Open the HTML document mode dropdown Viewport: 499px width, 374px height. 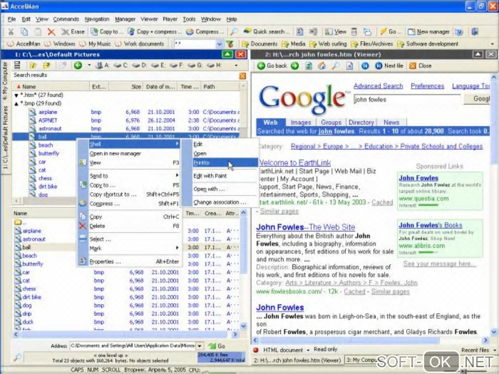pos(308,350)
